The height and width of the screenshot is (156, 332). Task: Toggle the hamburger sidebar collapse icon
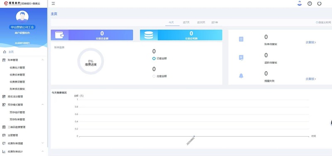point(53,4)
